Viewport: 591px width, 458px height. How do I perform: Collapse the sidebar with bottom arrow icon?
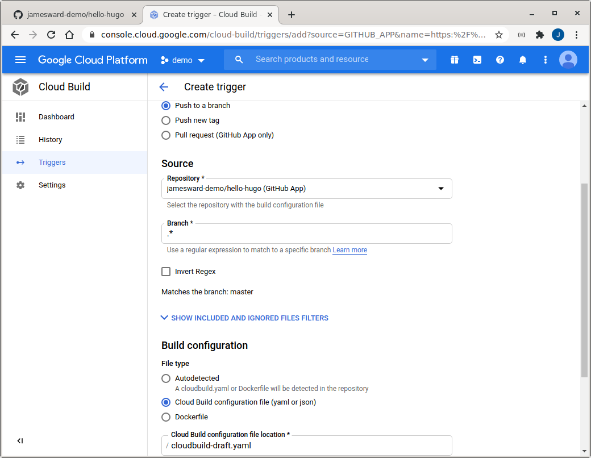[20, 440]
